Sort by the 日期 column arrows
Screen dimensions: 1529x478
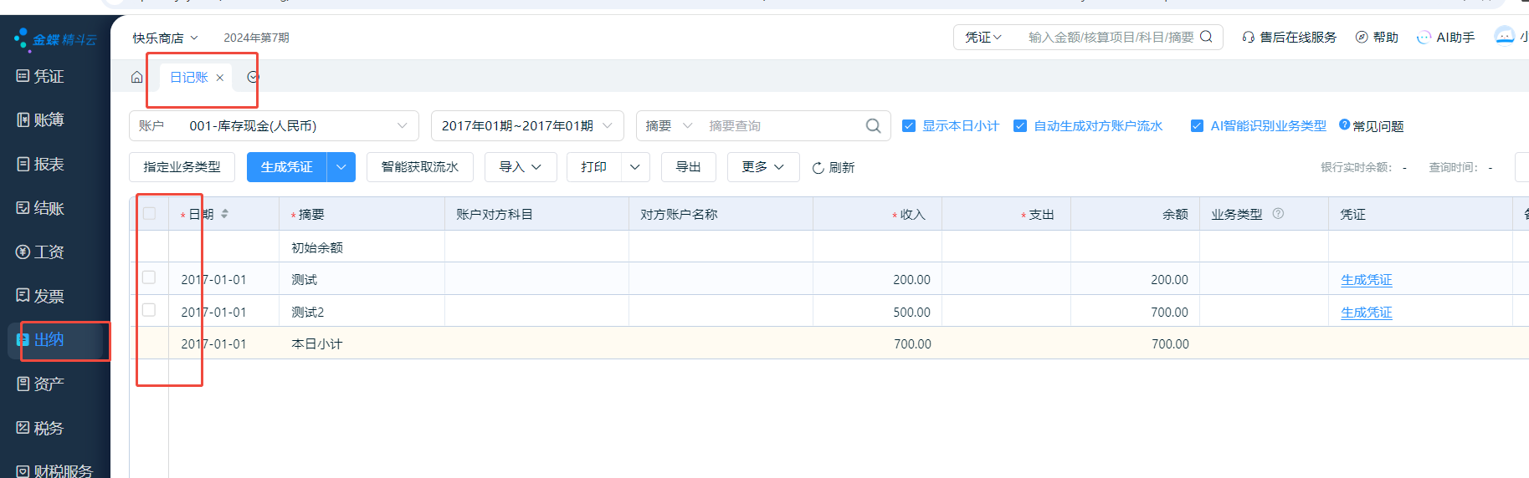pyautogui.click(x=224, y=214)
